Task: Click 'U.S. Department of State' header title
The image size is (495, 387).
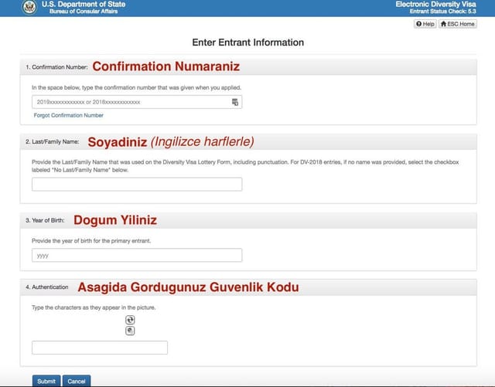Action: click(x=84, y=5)
